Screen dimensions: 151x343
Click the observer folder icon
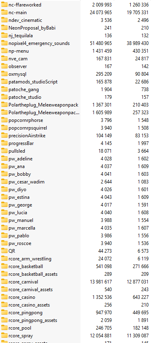[4, 66]
